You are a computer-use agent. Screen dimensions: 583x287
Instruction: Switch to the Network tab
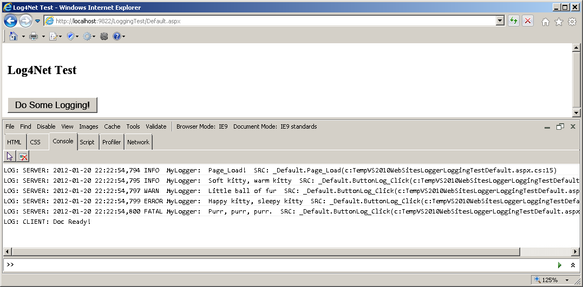coord(139,142)
